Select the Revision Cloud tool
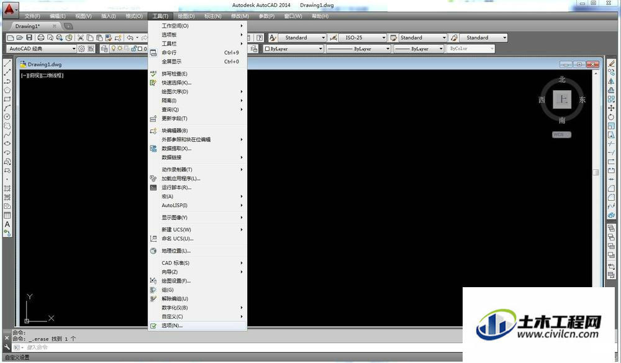621x363 pixels. [x=7, y=126]
